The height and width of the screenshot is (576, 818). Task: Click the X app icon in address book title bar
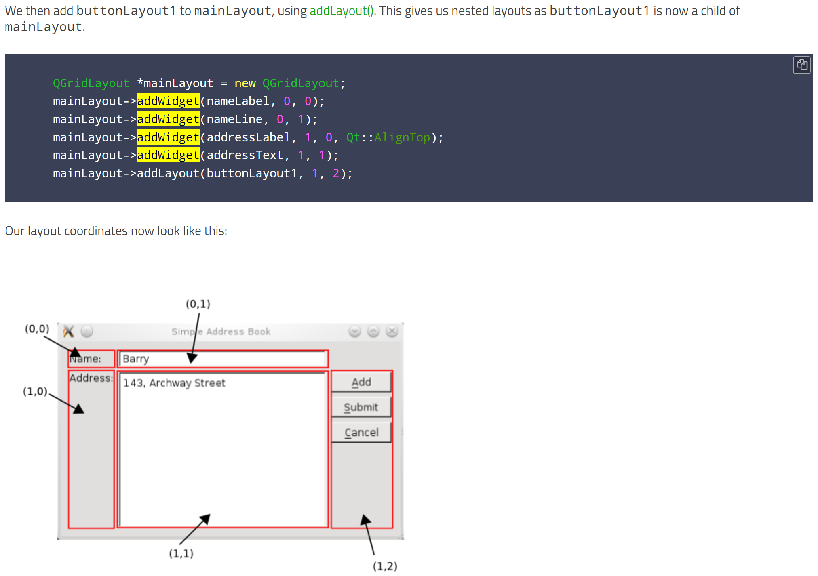[x=68, y=332]
